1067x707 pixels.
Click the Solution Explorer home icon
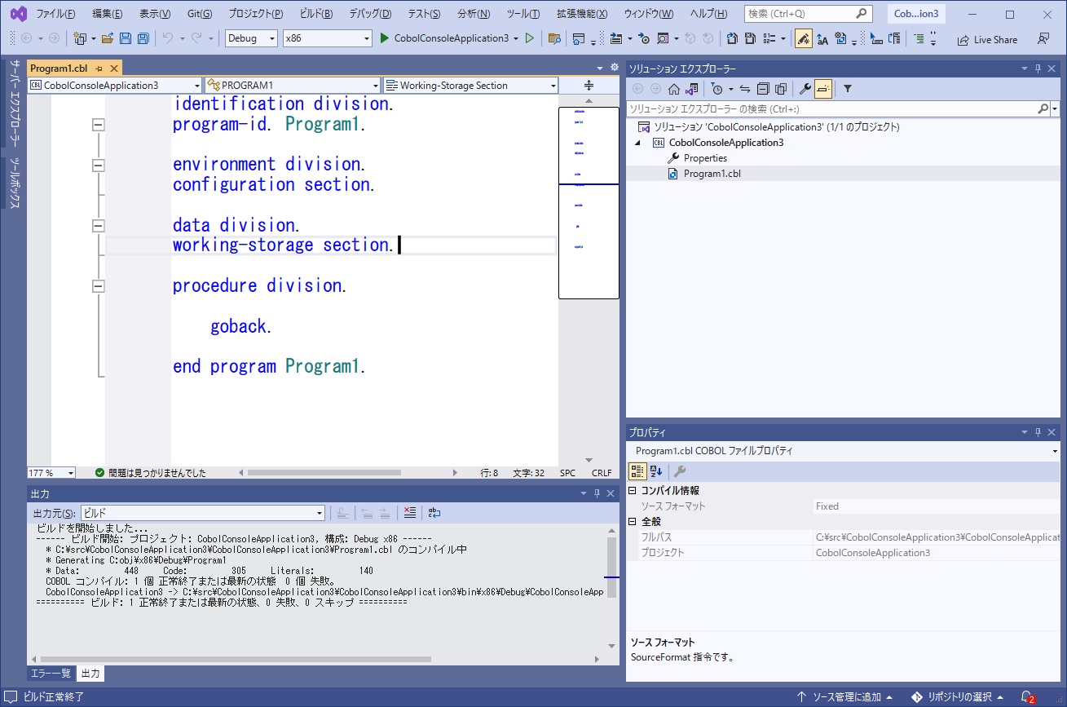[674, 89]
